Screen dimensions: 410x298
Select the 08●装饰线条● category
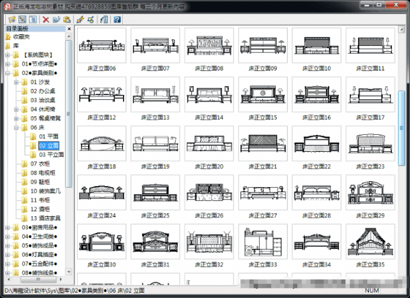coord(39,273)
